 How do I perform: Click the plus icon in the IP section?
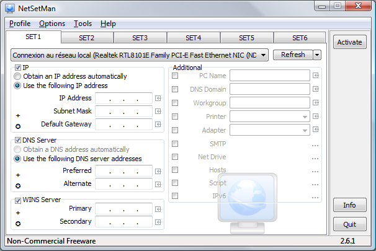[18, 116]
